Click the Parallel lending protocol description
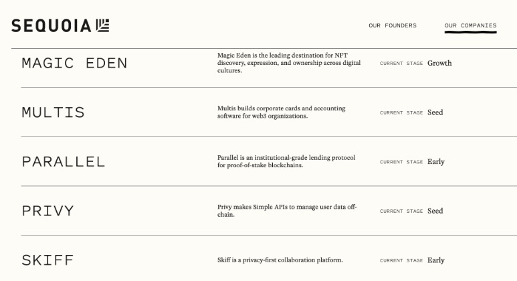 coord(286,161)
